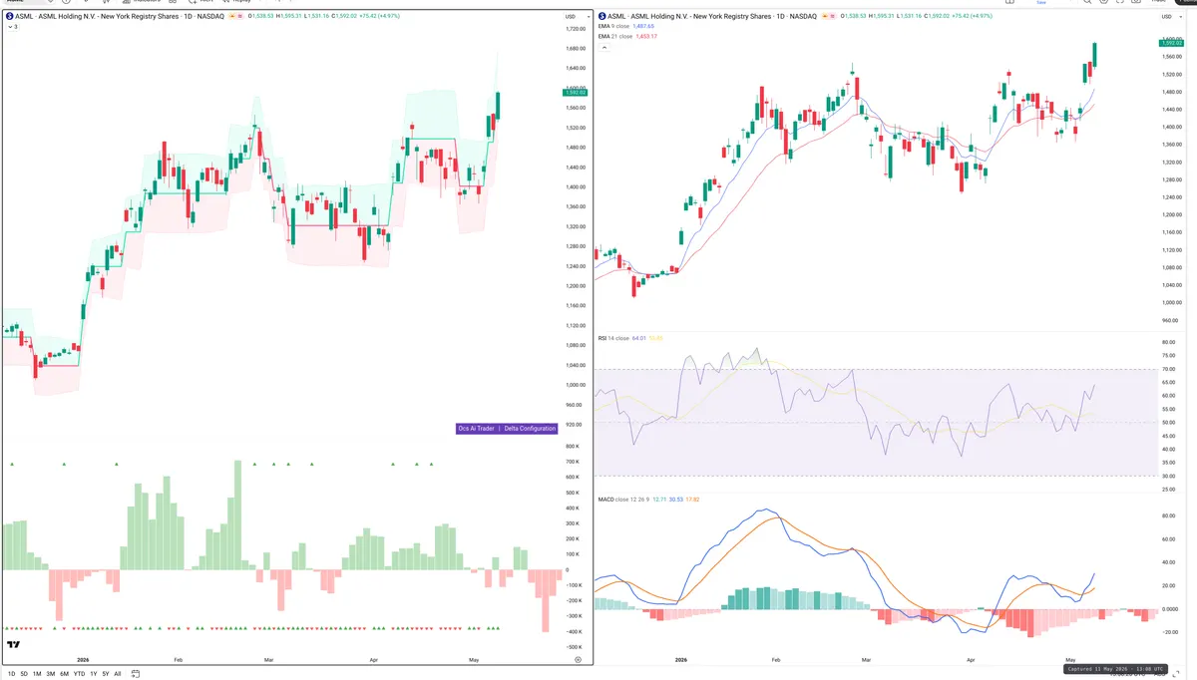Image resolution: width=1197 pixels, height=680 pixels.
Task: Click the TradingView logo in left chart corner
Action: [14, 645]
